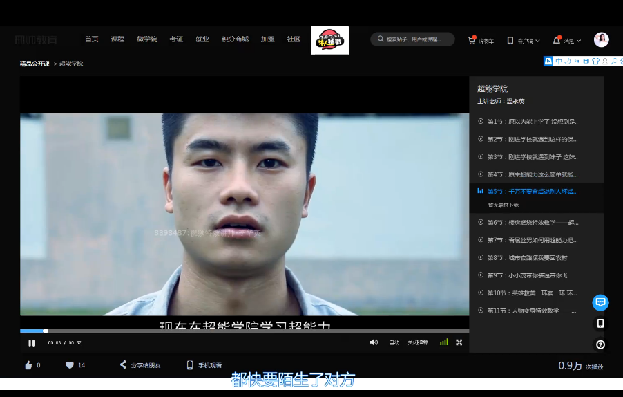The width and height of the screenshot is (623, 397).
Task: Open the blue chat support bubble
Action: 600,302
